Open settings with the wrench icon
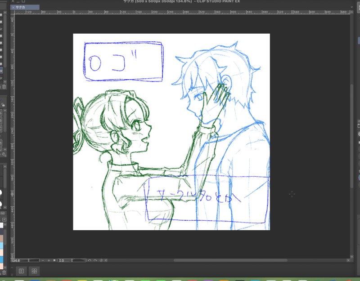360x281 pixels. 4,154
